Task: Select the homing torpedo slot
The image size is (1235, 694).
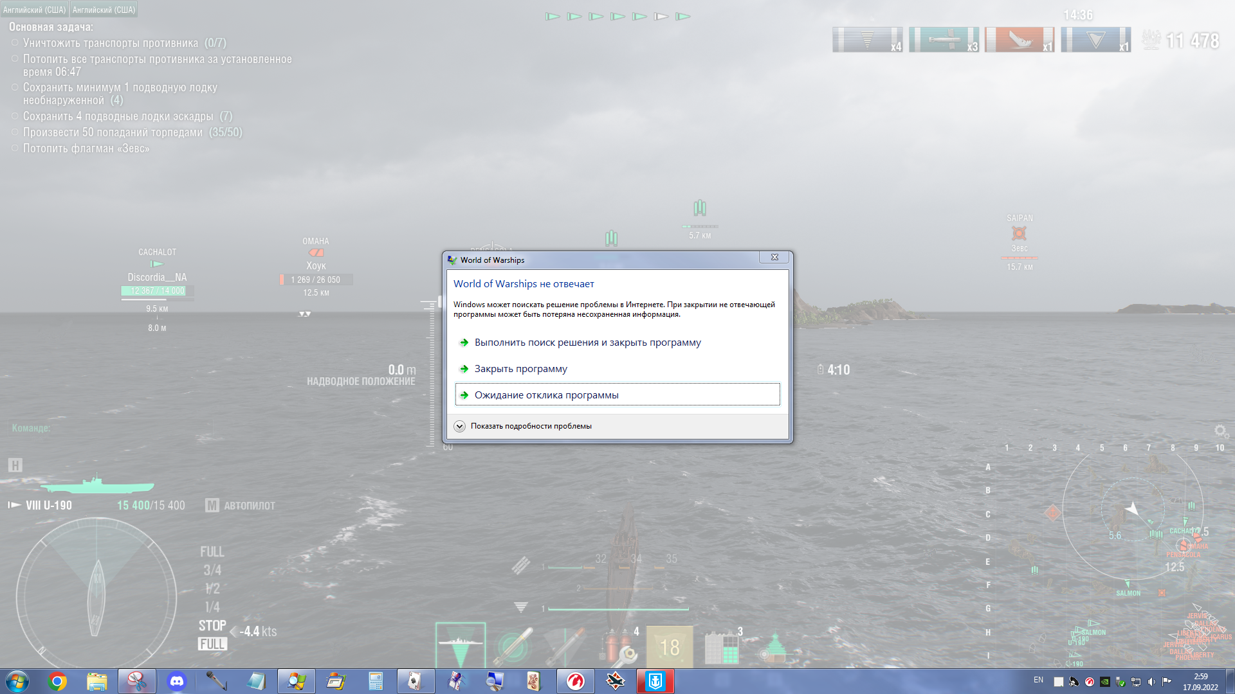Action: coord(513,646)
